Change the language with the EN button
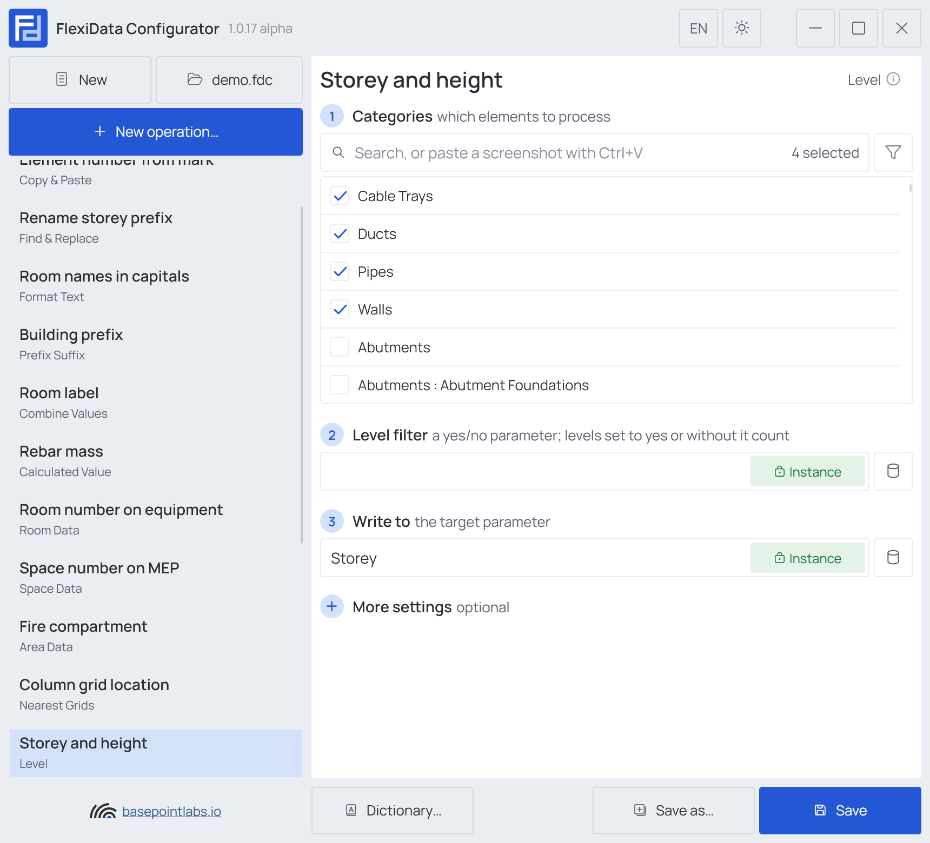The height and width of the screenshot is (843, 930). click(699, 28)
